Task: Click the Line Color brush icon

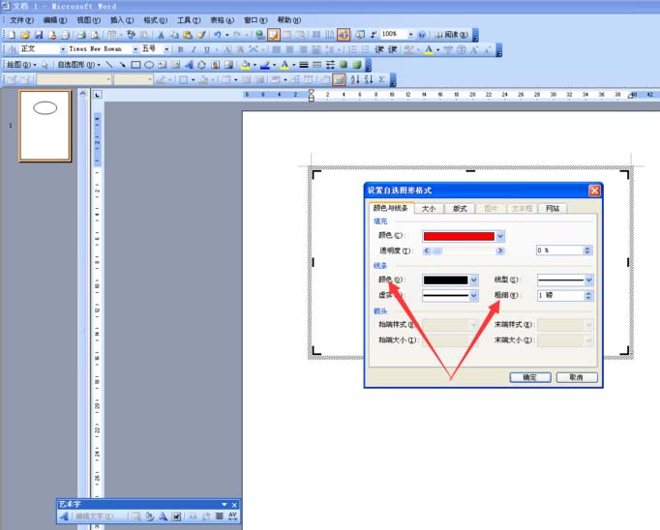Action: click(x=265, y=65)
